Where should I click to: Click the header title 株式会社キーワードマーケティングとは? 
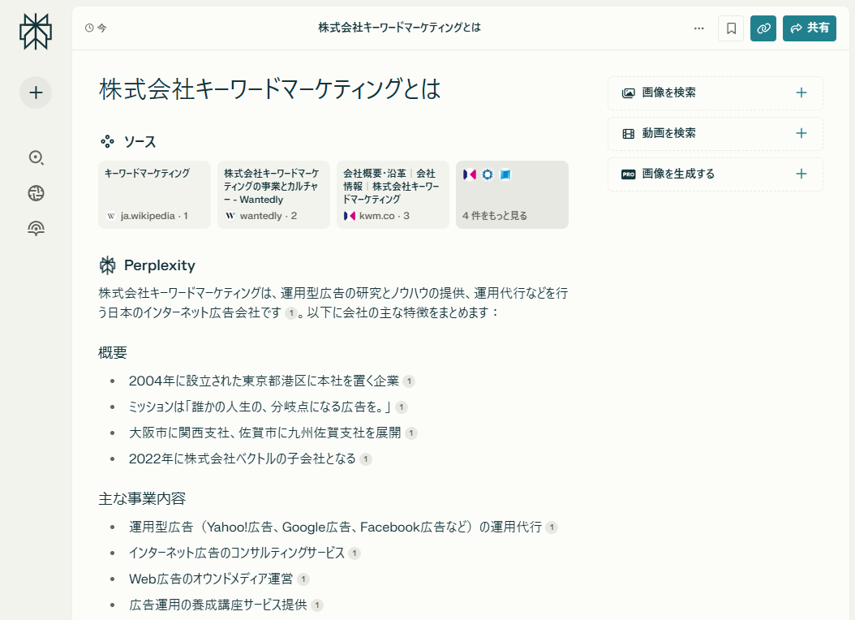[399, 28]
